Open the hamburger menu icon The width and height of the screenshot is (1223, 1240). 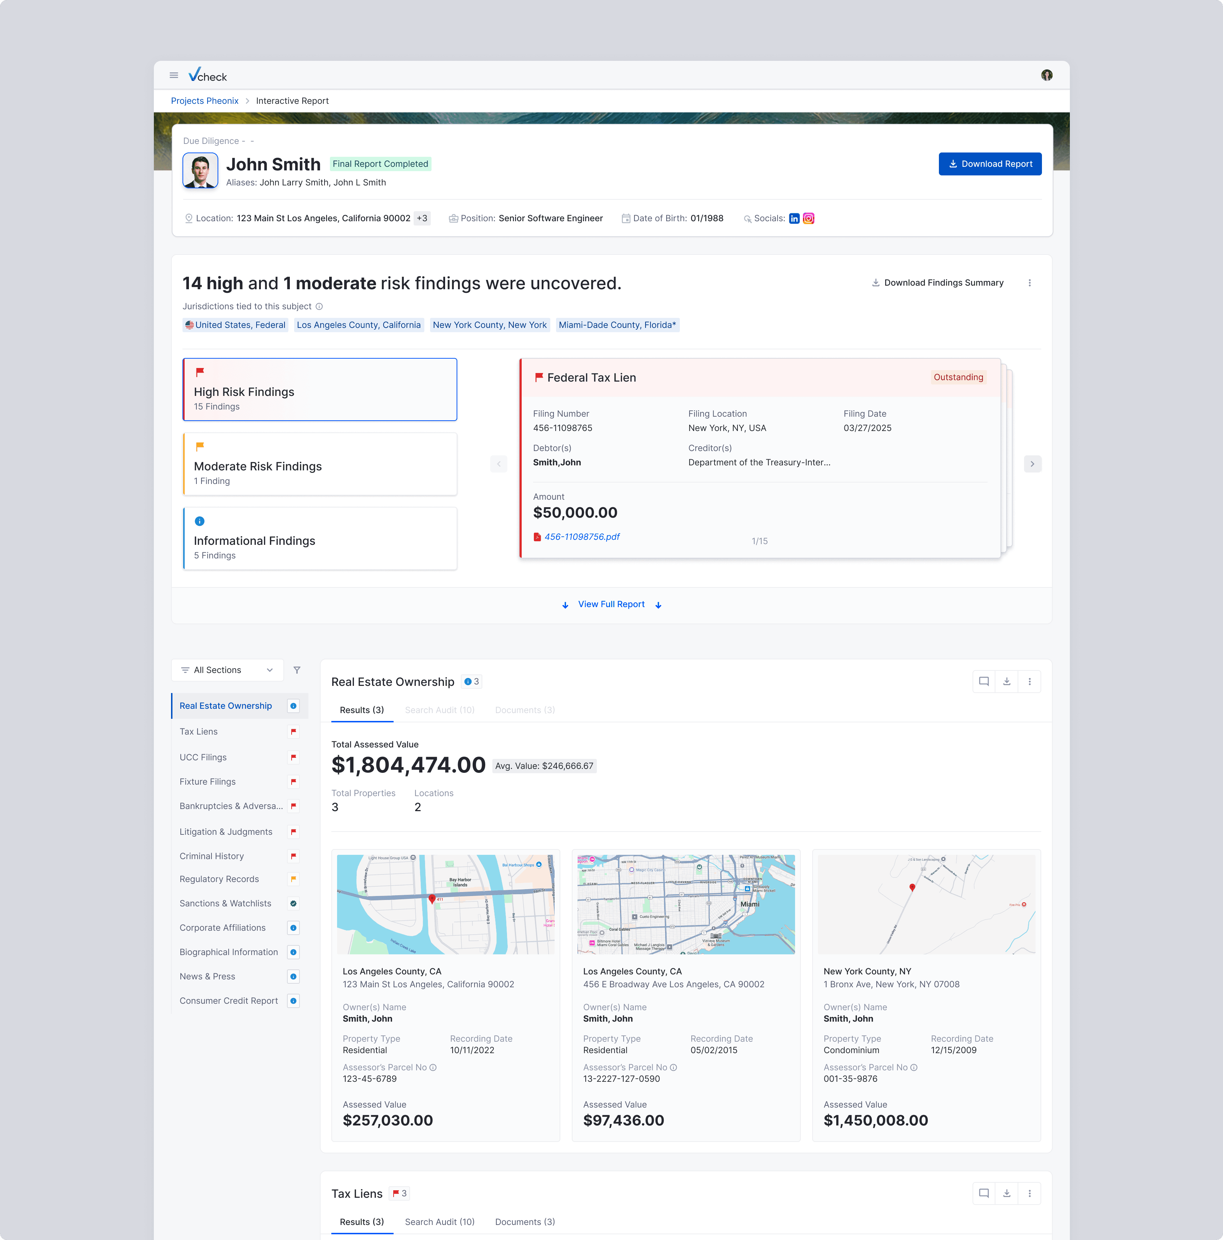tap(173, 76)
